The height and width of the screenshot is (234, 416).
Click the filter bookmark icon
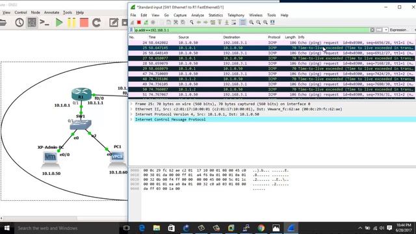[x=131, y=30]
